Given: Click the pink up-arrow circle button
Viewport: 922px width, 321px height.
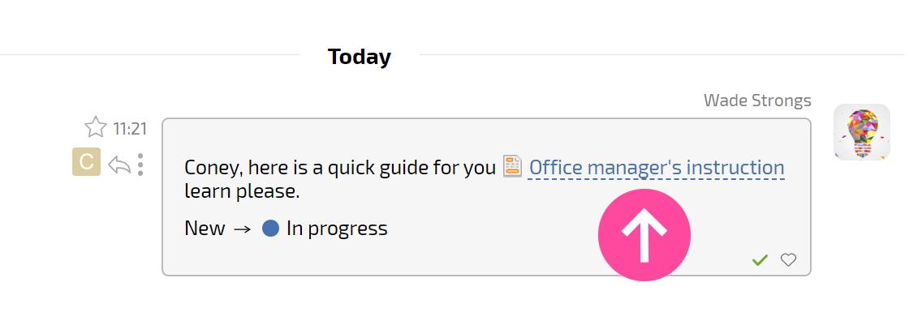Looking at the screenshot, I should pyautogui.click(x=644, y=235).
